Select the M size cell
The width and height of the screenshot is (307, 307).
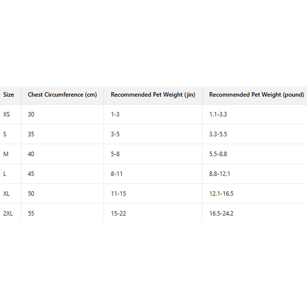coord(6,154)
